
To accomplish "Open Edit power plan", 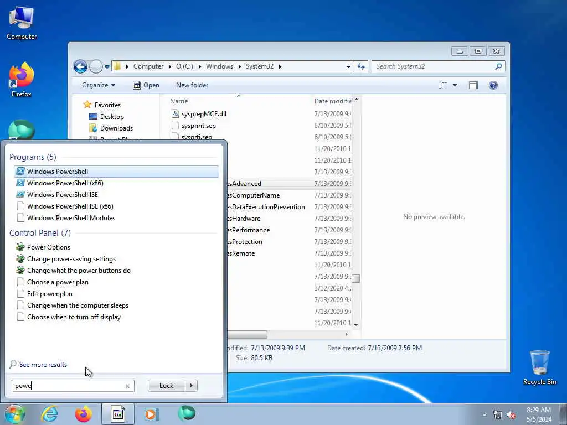I will click(116, 294).
